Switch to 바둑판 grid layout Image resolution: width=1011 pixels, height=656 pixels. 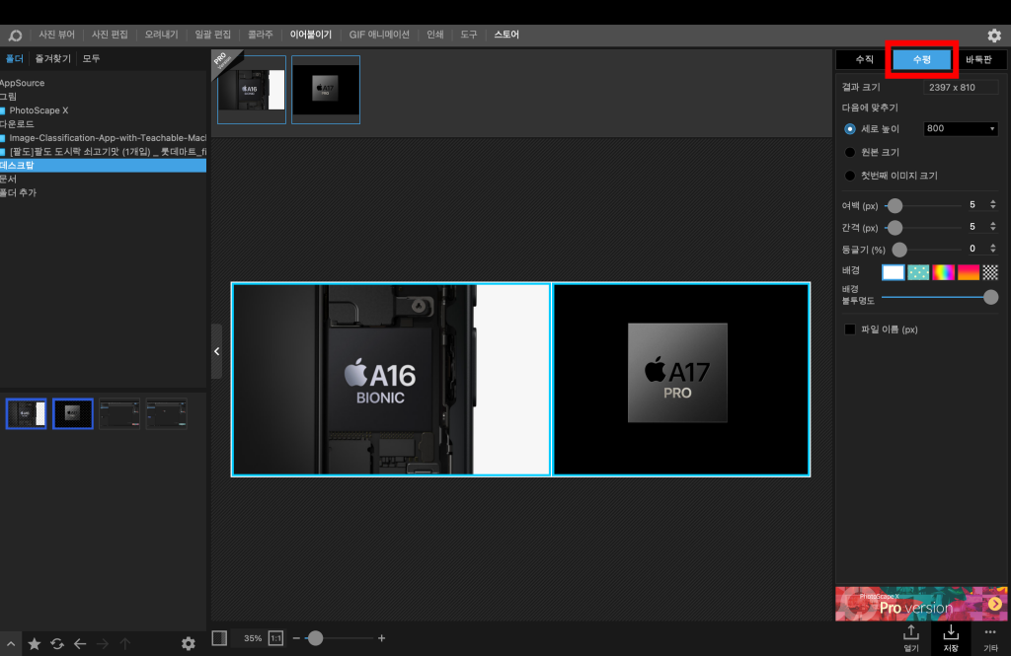(x=978, y=59)
